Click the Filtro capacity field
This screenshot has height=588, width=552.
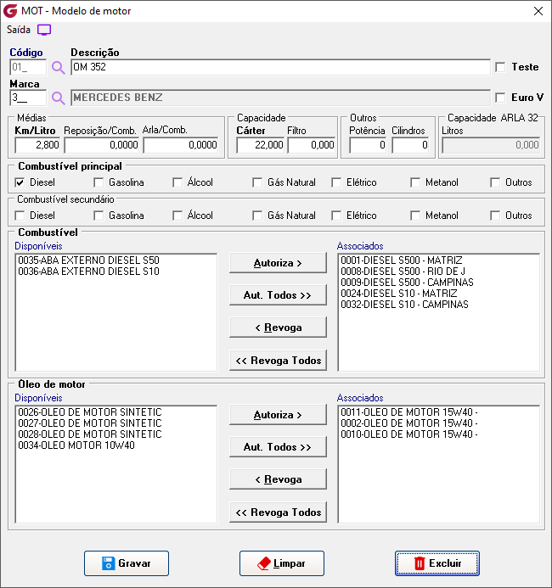click(312, 145)
